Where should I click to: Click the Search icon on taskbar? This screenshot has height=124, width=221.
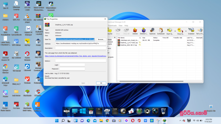(63, 120)
